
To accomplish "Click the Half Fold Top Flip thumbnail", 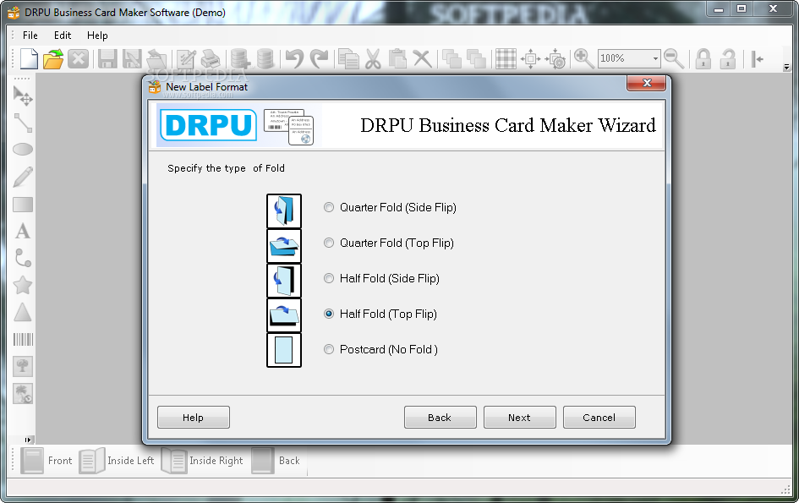I will point(284,315).
